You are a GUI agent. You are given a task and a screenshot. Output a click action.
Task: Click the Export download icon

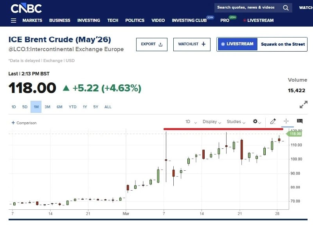[160, 44]
